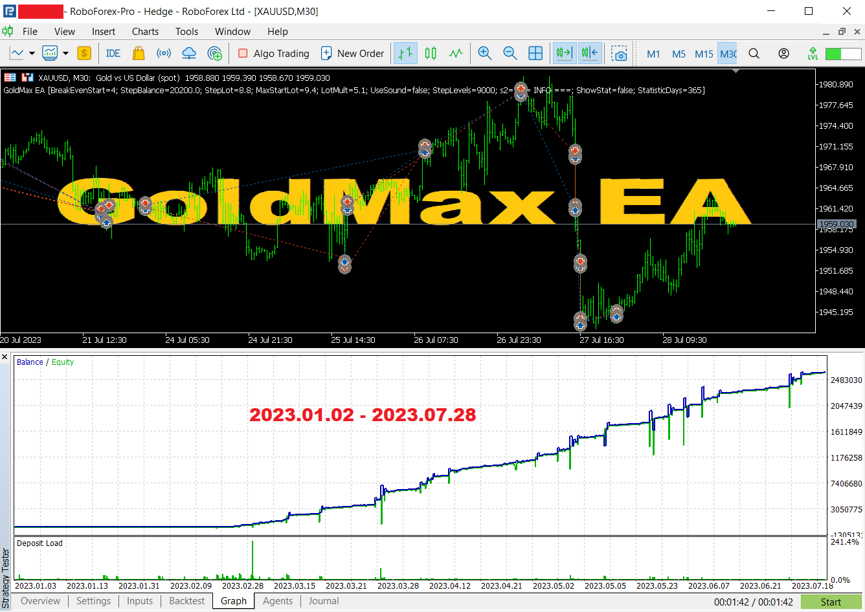The height and width of the screenshot is (612, 865).
Task: Create a New Order
Action: click(x=353, y=53)
